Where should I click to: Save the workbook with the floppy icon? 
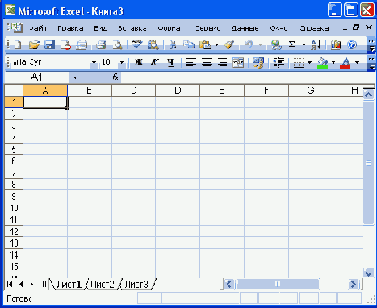49,44
